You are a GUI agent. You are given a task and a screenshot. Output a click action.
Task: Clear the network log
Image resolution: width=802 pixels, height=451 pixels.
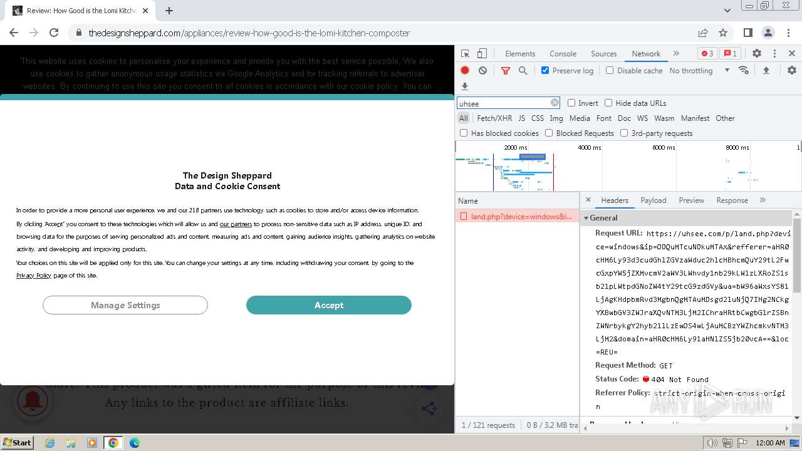click(x=482, y=71)
